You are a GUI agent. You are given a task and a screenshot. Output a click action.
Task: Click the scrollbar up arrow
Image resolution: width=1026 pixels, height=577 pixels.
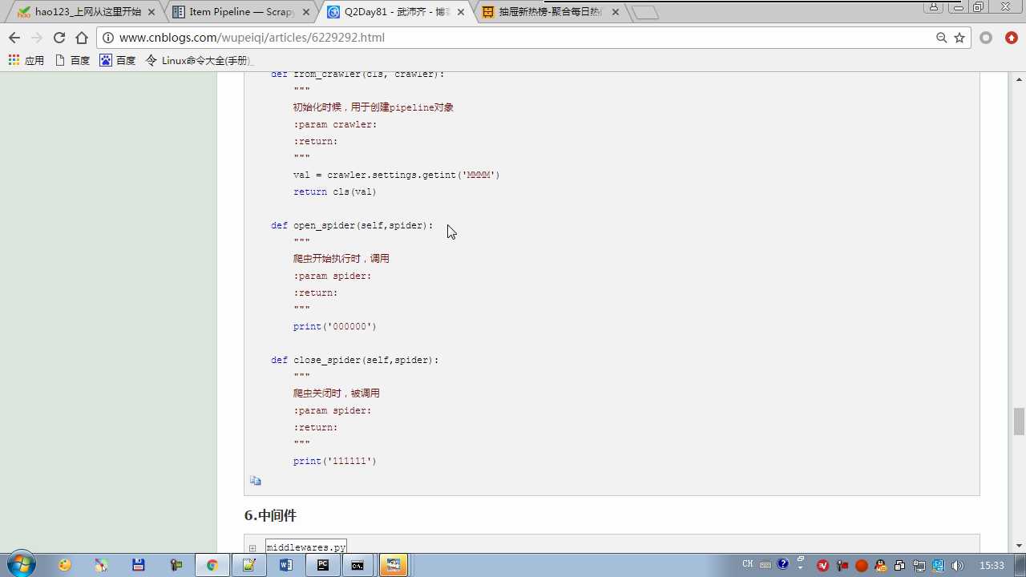[x=1019, y=79]
